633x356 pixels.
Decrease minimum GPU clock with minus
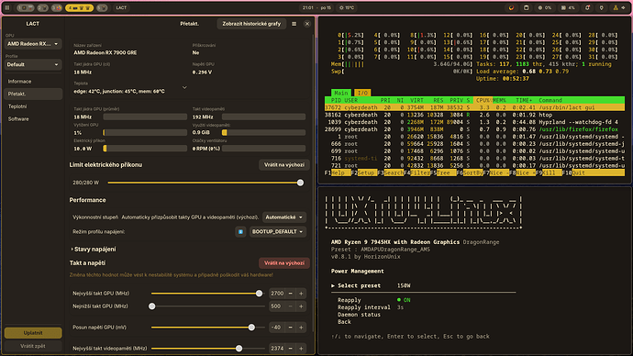(x=290, y=306)
